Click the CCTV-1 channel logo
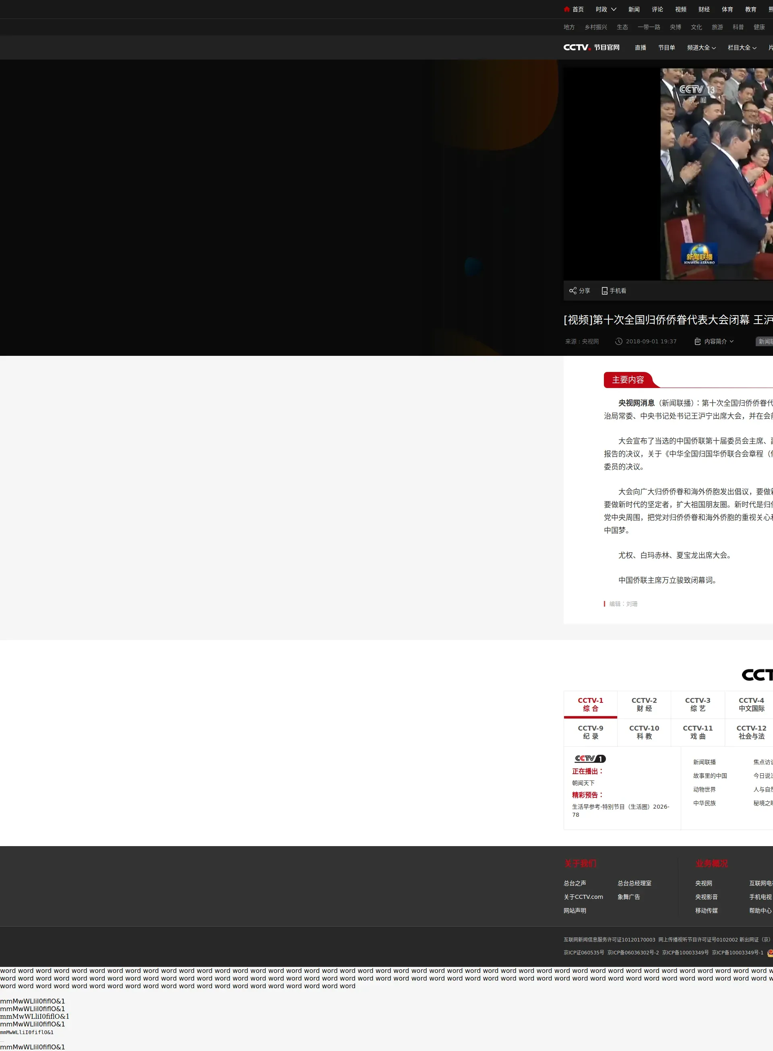 pyautogui.click(x=589, y=759)
